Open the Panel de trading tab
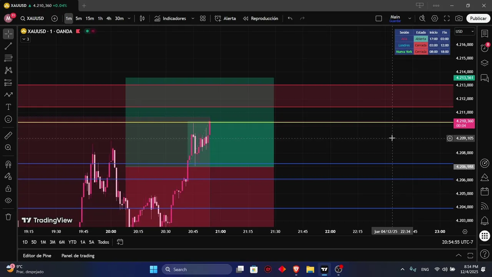492x277 pixels. pyautogui.click(x=78, y=255)
